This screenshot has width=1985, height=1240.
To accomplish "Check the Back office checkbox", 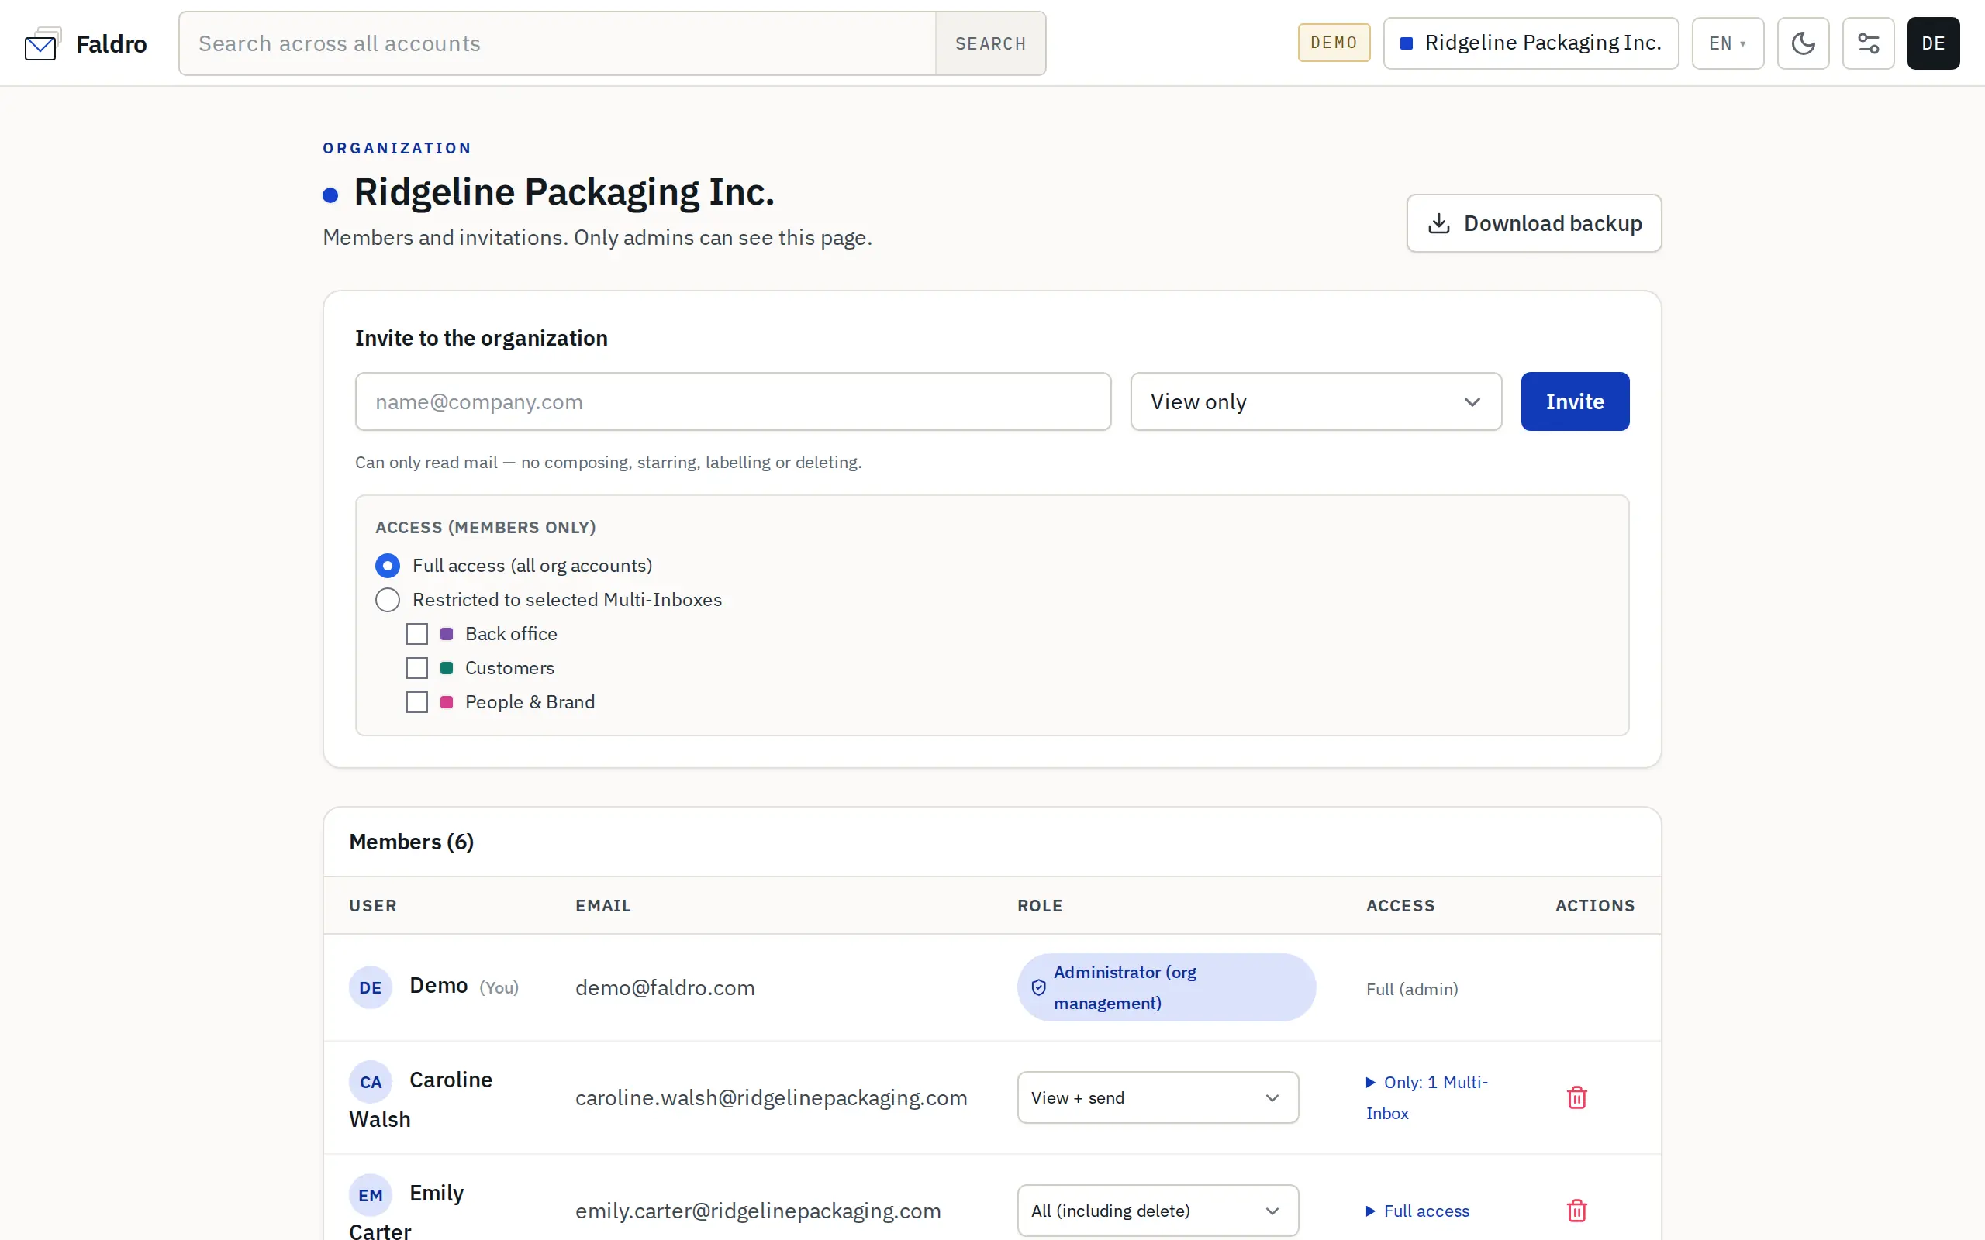I will tap(416, 634).
